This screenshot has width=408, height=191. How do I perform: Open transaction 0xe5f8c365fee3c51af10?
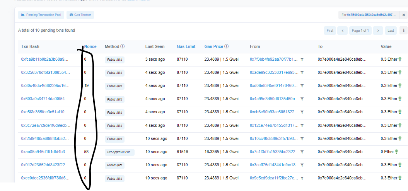click(x=45, y=112)
